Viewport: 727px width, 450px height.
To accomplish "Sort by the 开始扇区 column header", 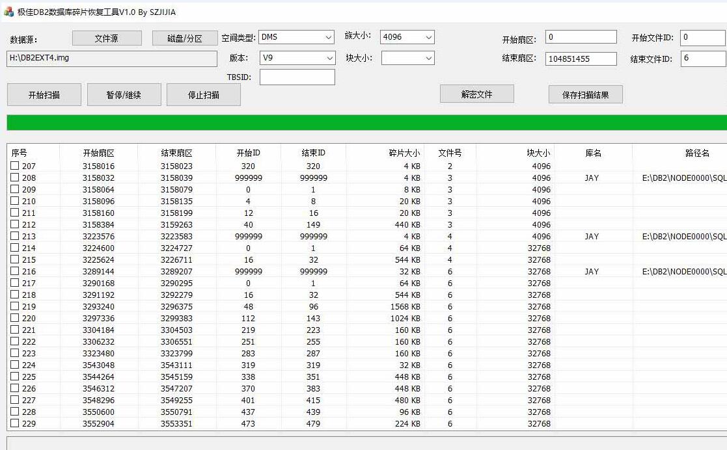I will click(98, 153).
